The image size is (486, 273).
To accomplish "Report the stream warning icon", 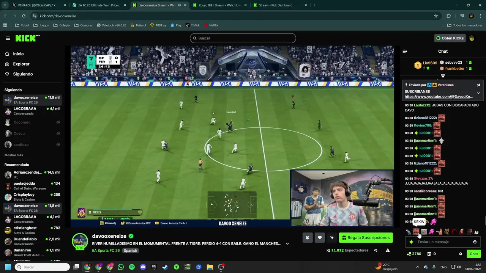I will pyautogui.click(x=388, y=250).
